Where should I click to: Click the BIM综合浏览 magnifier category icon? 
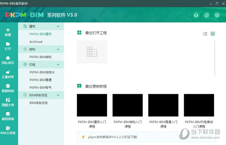pos(25,95)
